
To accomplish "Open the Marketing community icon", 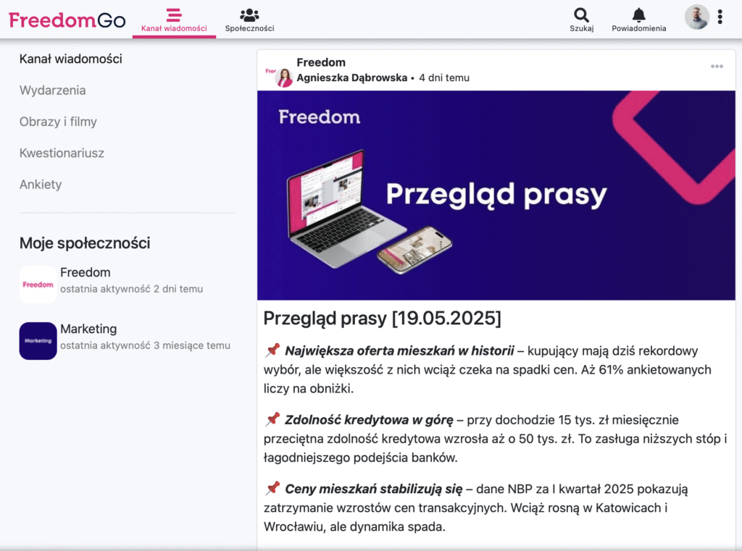I will pyautogui.click(x=38, y=341).
